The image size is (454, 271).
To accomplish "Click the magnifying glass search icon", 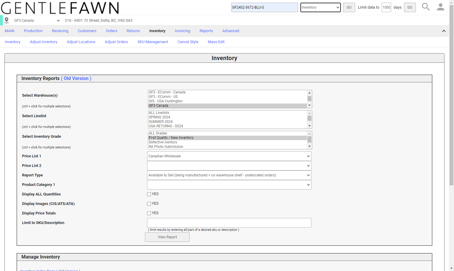I will pos(426,7).
